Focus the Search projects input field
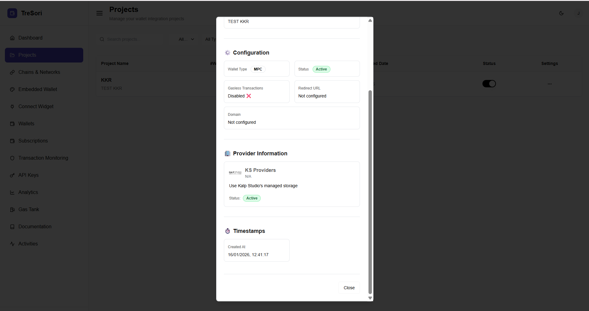 point(133,39)
